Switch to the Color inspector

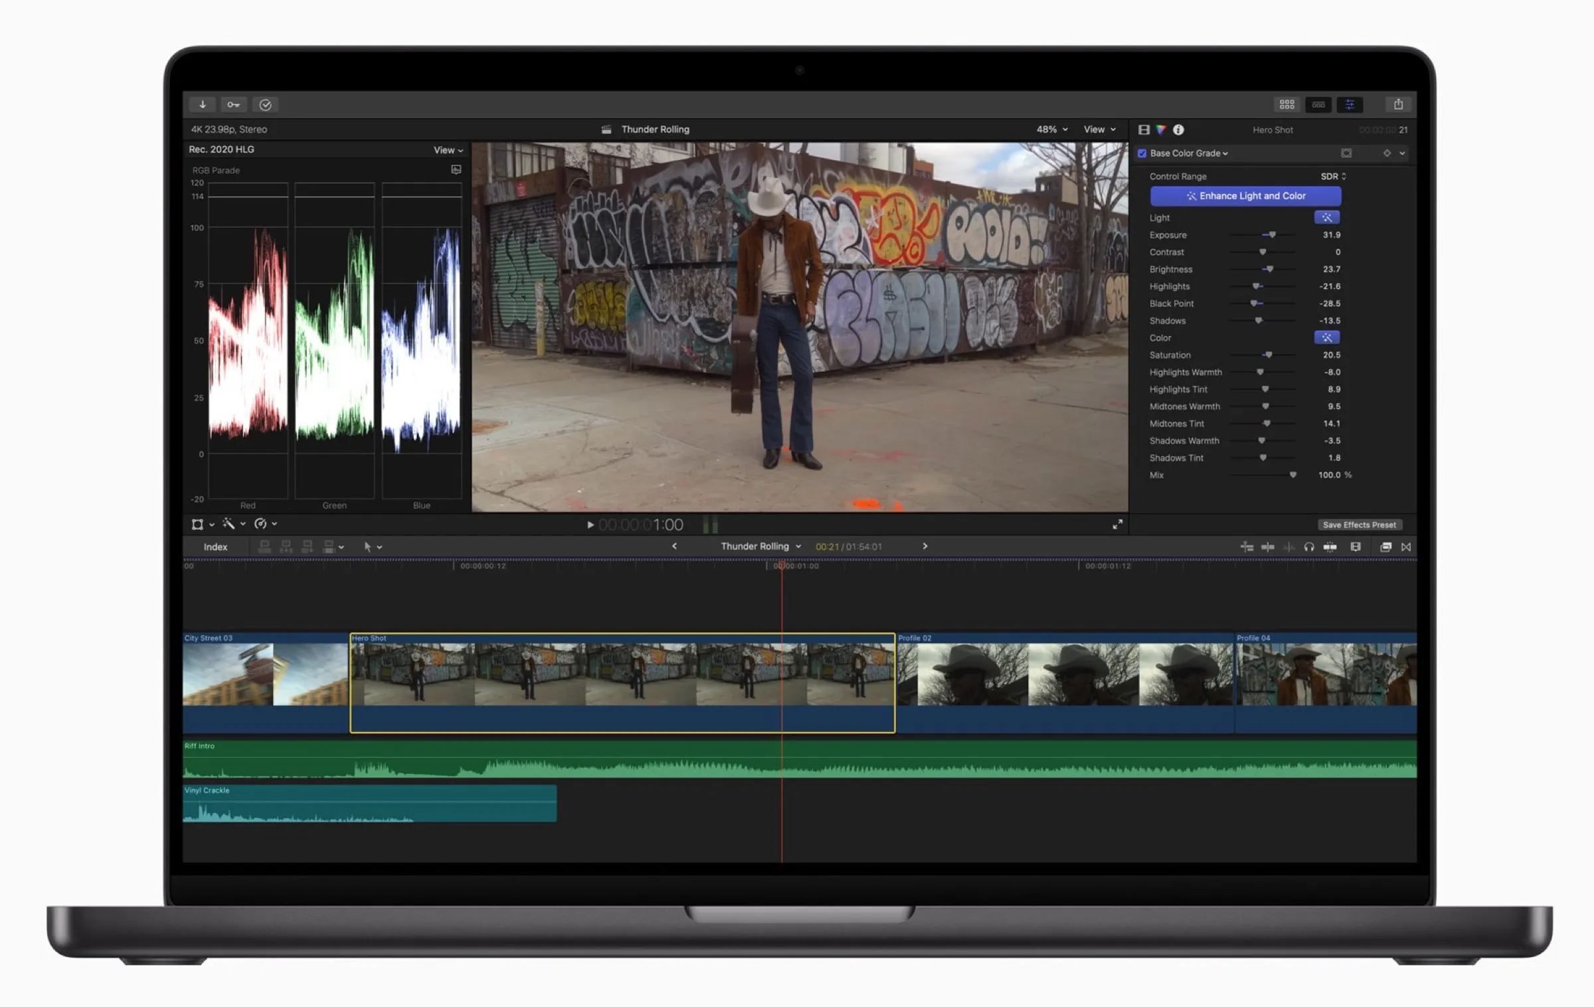(x=1161, y=130)
